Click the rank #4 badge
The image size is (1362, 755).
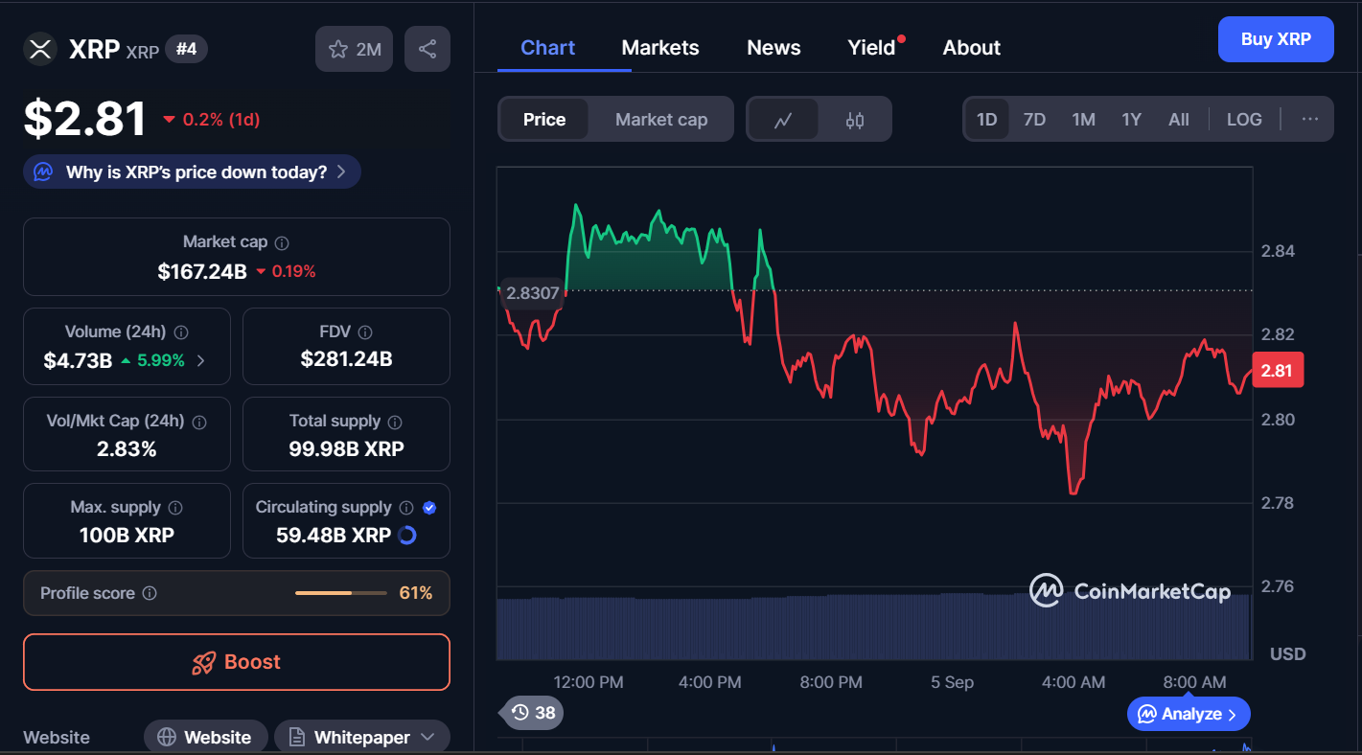coord(187,49)
